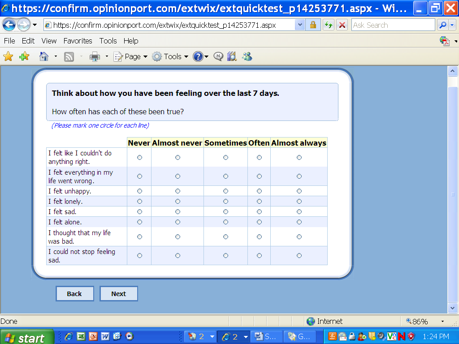Launch Outlook from quick launch
Image resolution: width=459 pixels, height=344 pixels.
coord(117,336)
